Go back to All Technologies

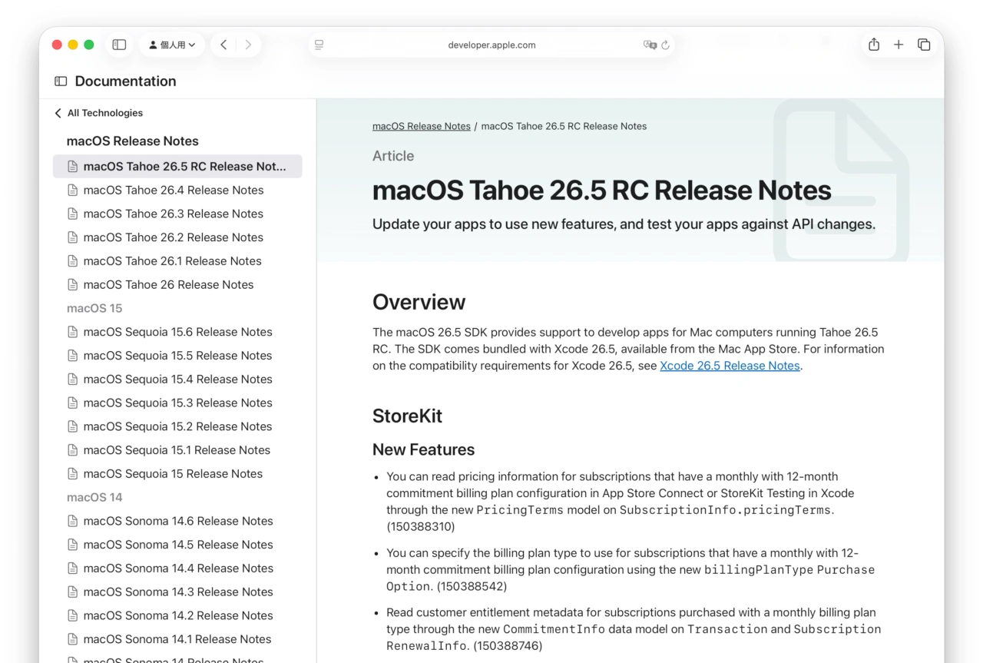coord(105,113)
